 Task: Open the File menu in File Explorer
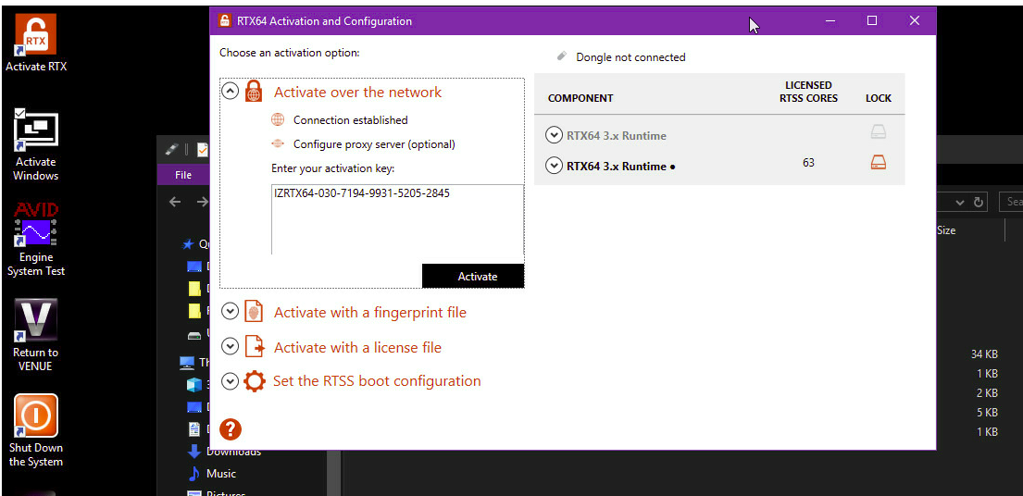pos(183,175)
